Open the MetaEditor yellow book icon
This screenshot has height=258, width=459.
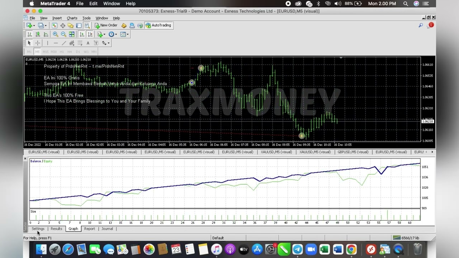click(124, 25)
